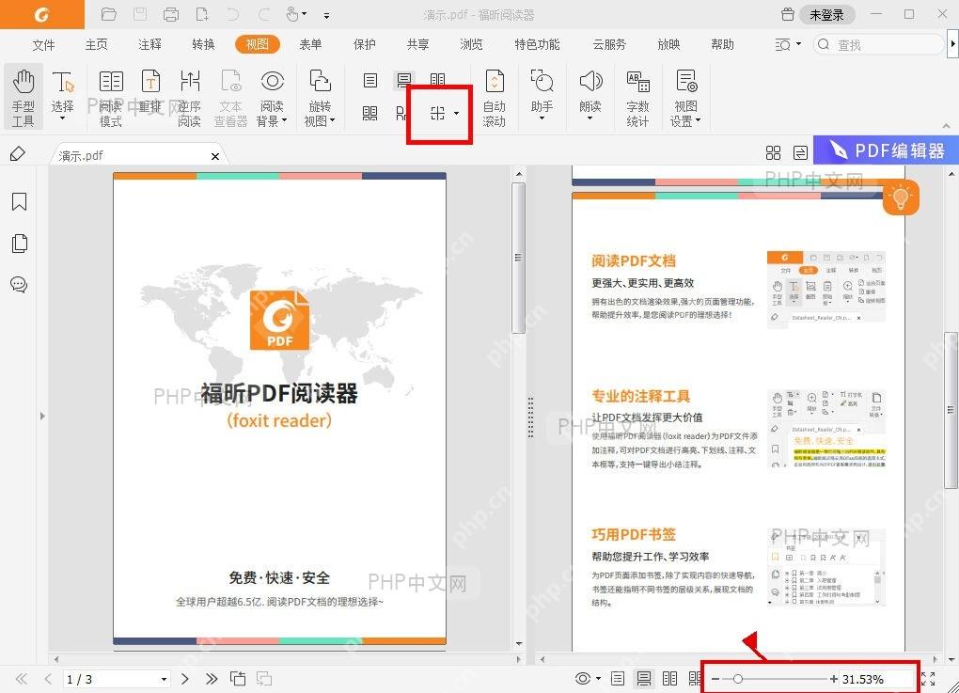Screen dimensions: 959x693
Task: Click the zoom slider handle
Action: (738, 679)
